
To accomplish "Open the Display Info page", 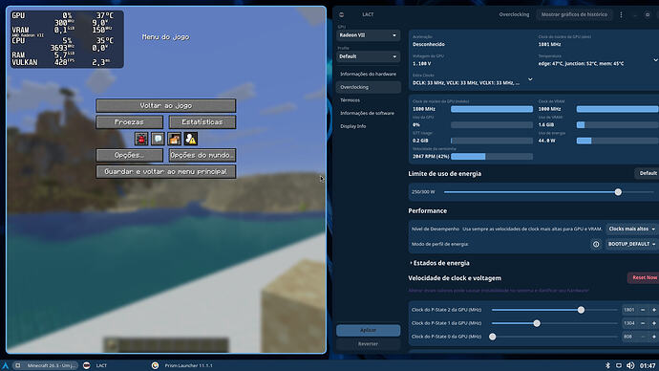I will tap(368, 126).
